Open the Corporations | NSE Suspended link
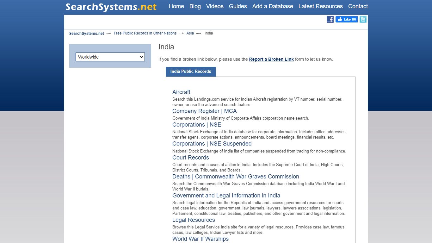 (212, 144)
